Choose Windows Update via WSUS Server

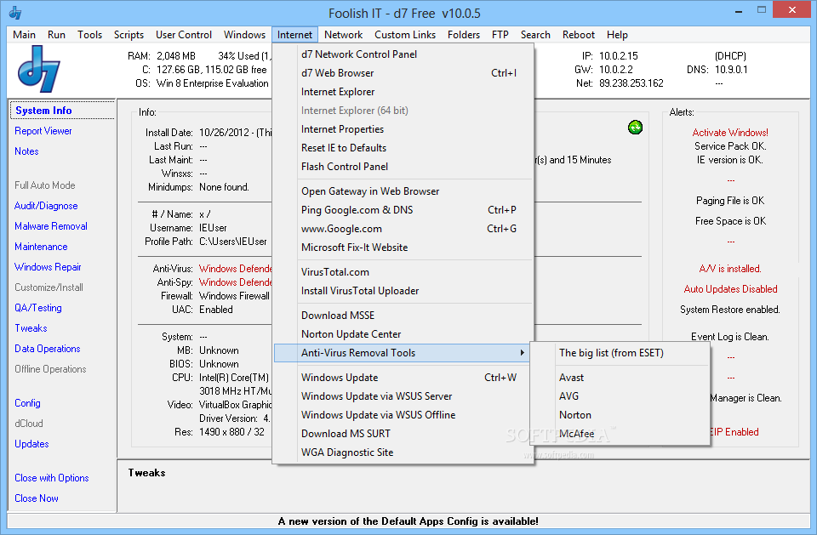pyautogui.click(x=403, y=396)
